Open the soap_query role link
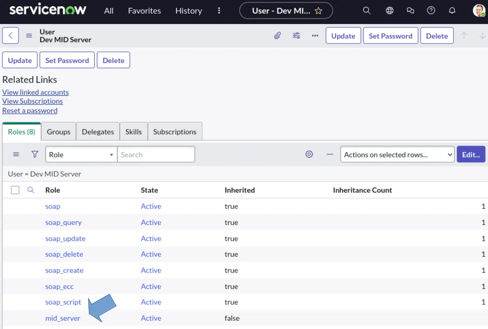Viewport: 488px width, 329px height. (64, 222)
